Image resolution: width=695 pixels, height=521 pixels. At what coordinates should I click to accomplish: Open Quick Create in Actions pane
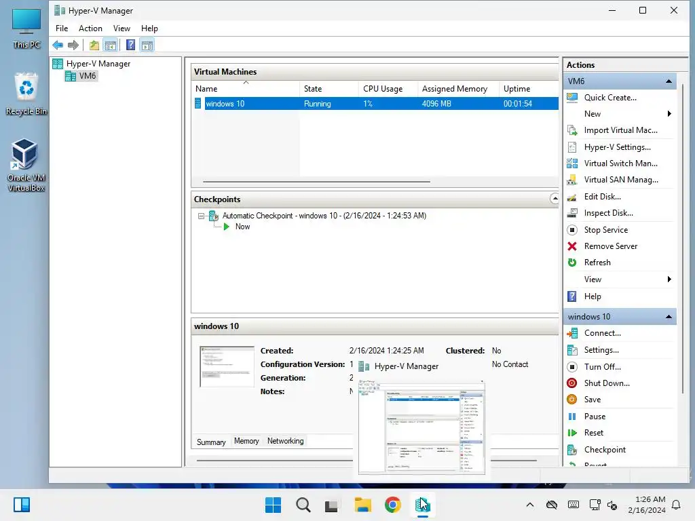[x=610, y=98]
